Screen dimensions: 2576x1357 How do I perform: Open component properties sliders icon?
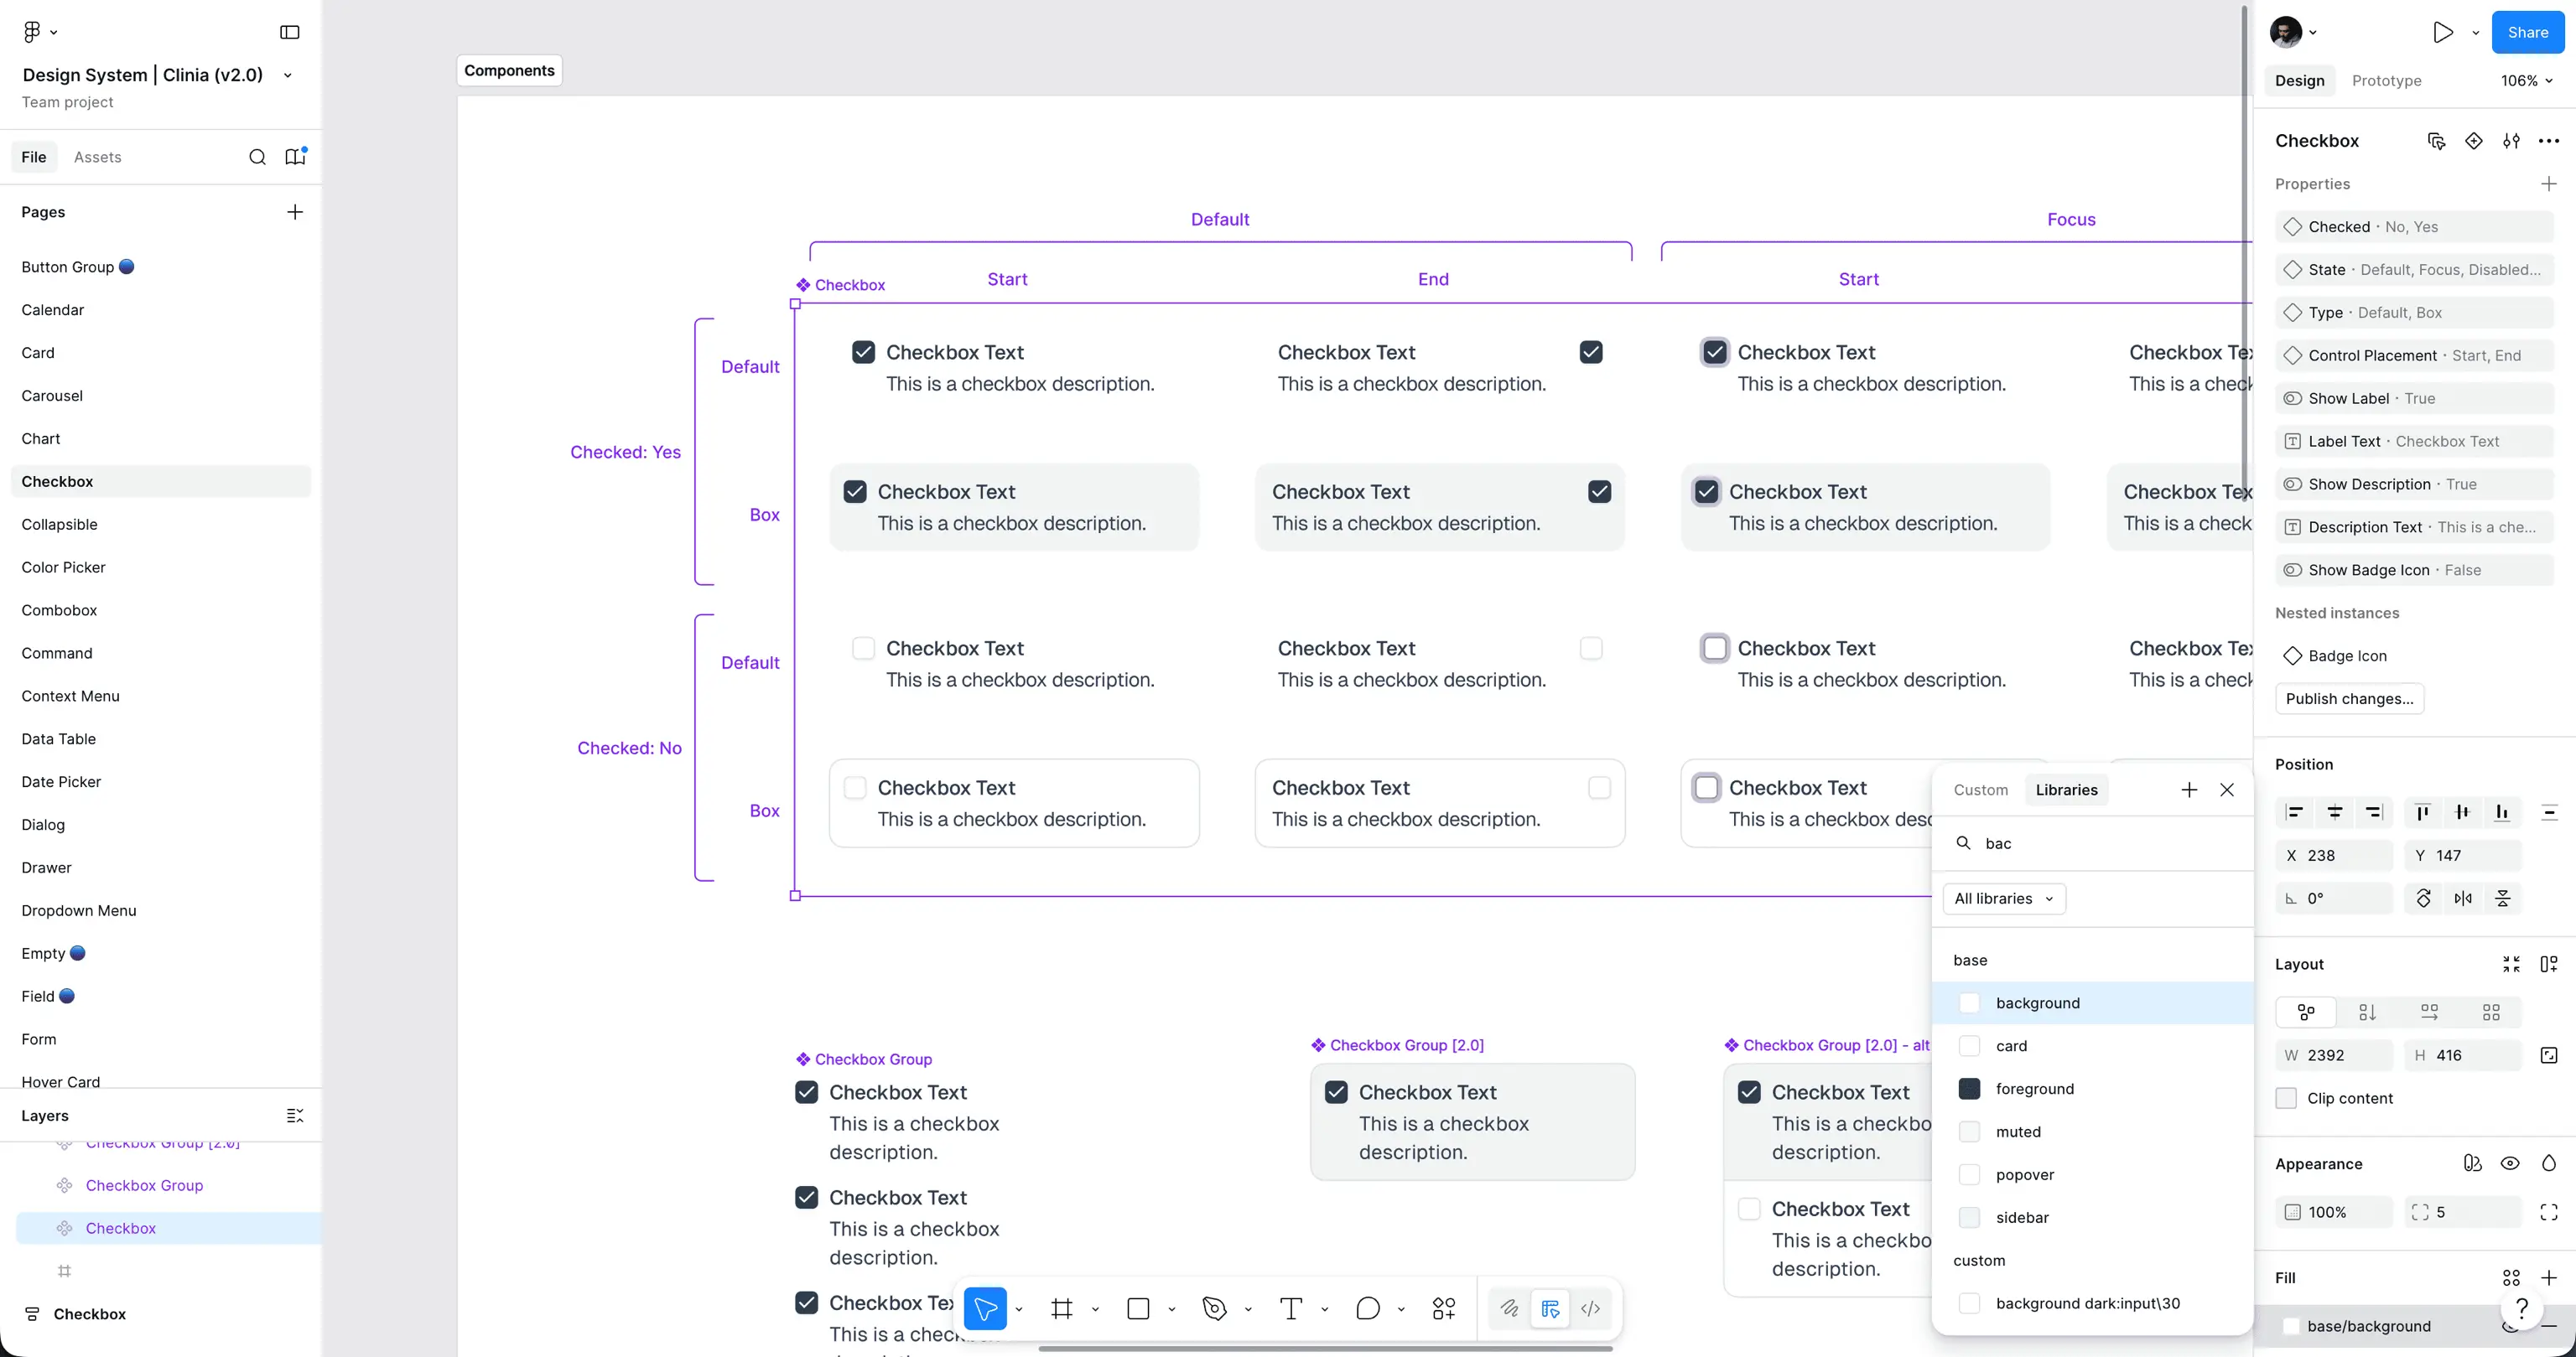coord(2511,141)
